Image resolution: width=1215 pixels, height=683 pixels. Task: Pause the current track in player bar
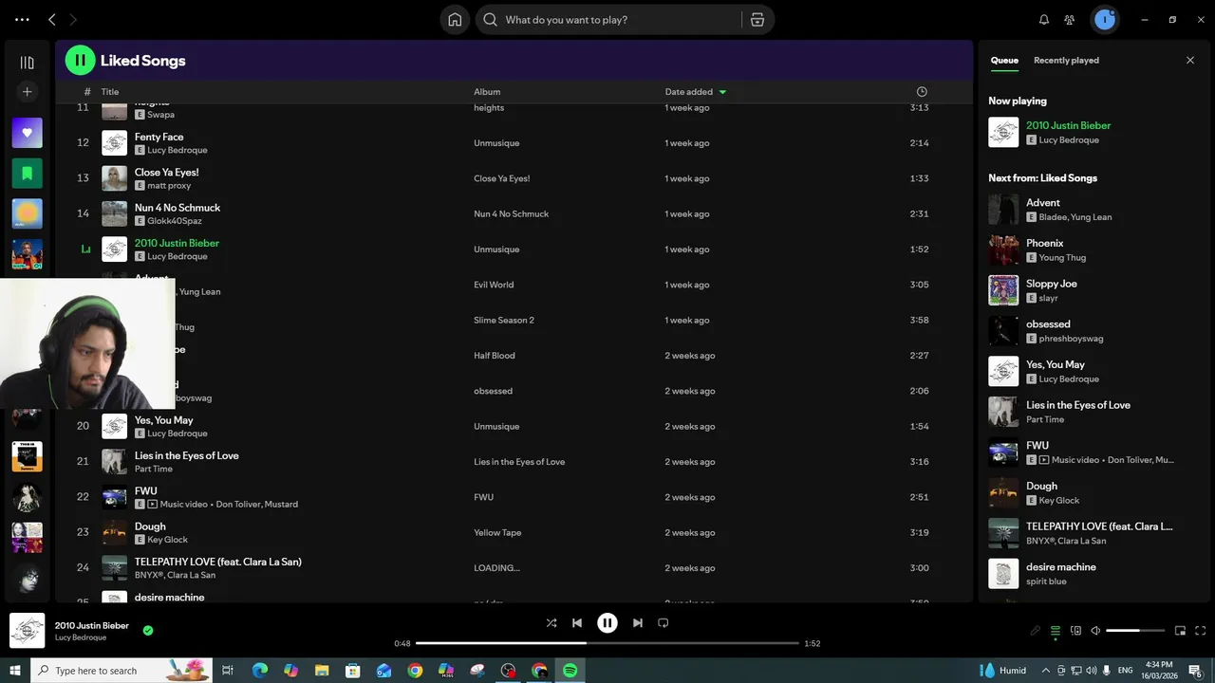(607, 623)
